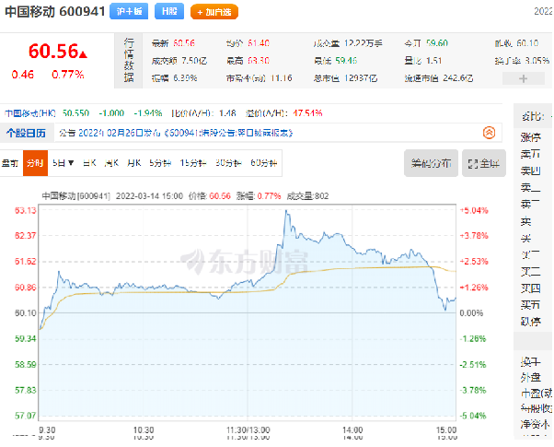This screenshot has height=447, width=554.
Task: Switch to the 周K chart tab
Action: pyautogui.click(x=111, y=163)
